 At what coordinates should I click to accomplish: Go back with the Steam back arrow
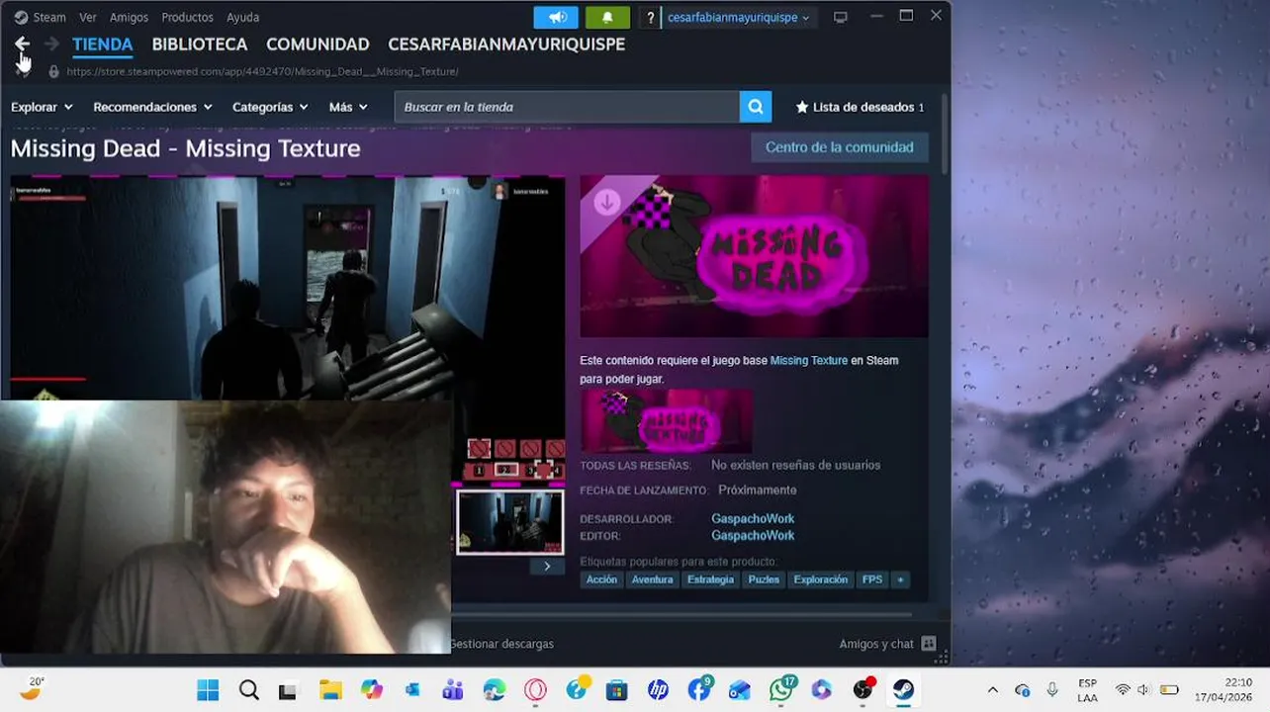click(x=22, y=44)
